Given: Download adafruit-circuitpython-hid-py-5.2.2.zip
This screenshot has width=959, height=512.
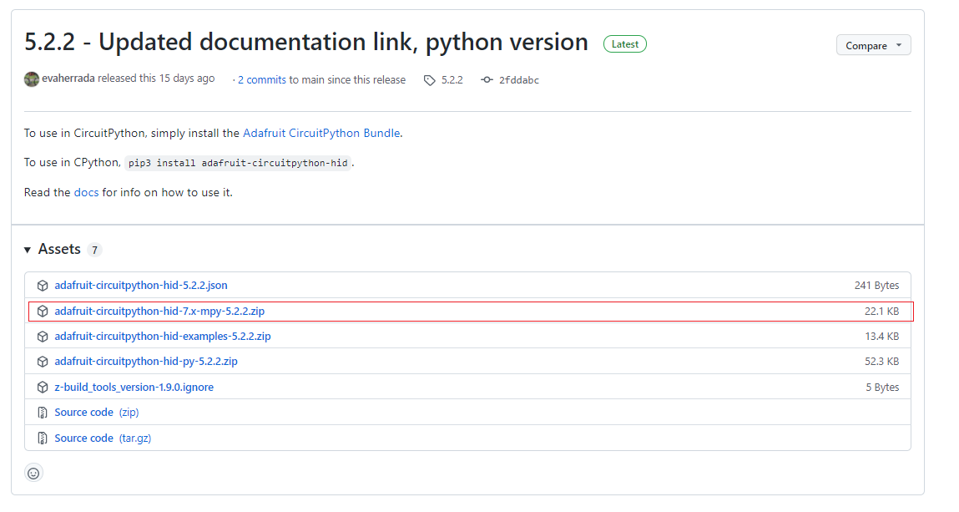Looking at the screenshot, I should 146,362.
